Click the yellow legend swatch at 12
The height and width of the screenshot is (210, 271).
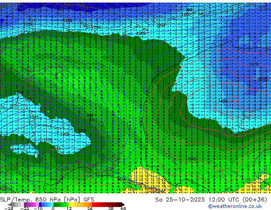click(70, 204)
